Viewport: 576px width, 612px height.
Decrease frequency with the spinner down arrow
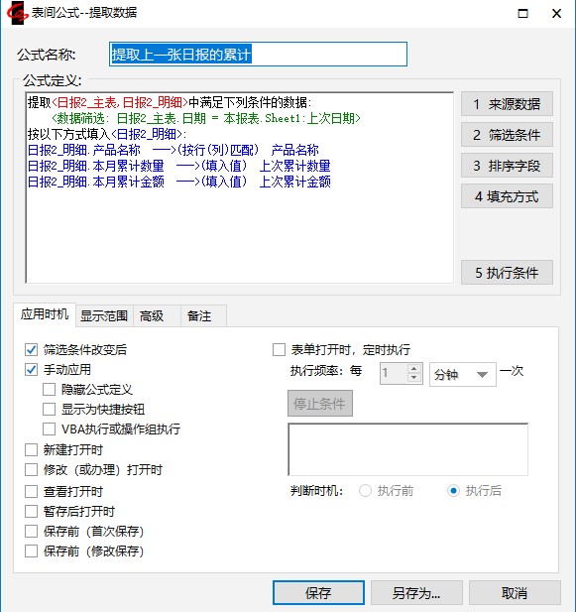(x=414, y=378)
